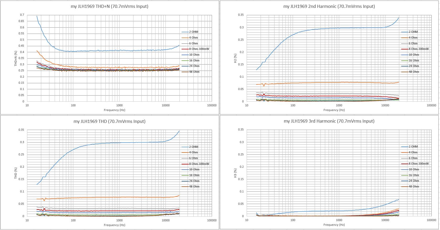Click 16 Ohm legend entry in THD+N chart

[x=191, y=60]
